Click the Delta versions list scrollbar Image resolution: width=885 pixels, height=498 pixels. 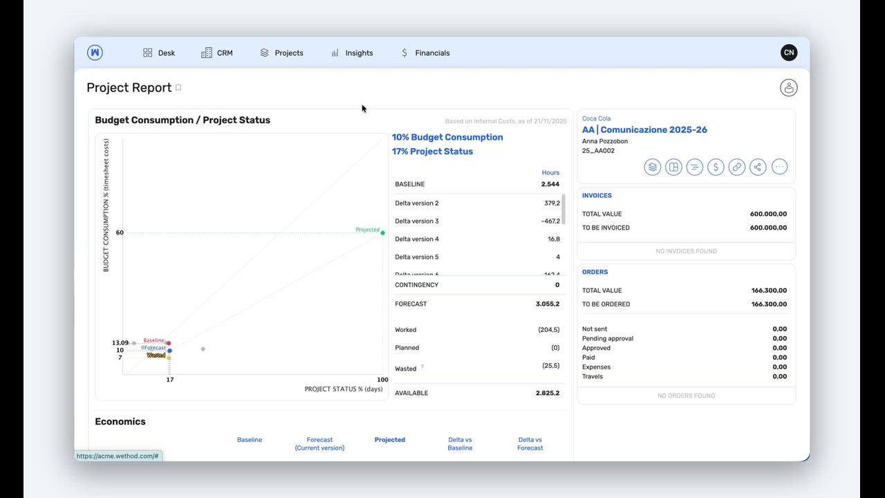tap(563, 209)
